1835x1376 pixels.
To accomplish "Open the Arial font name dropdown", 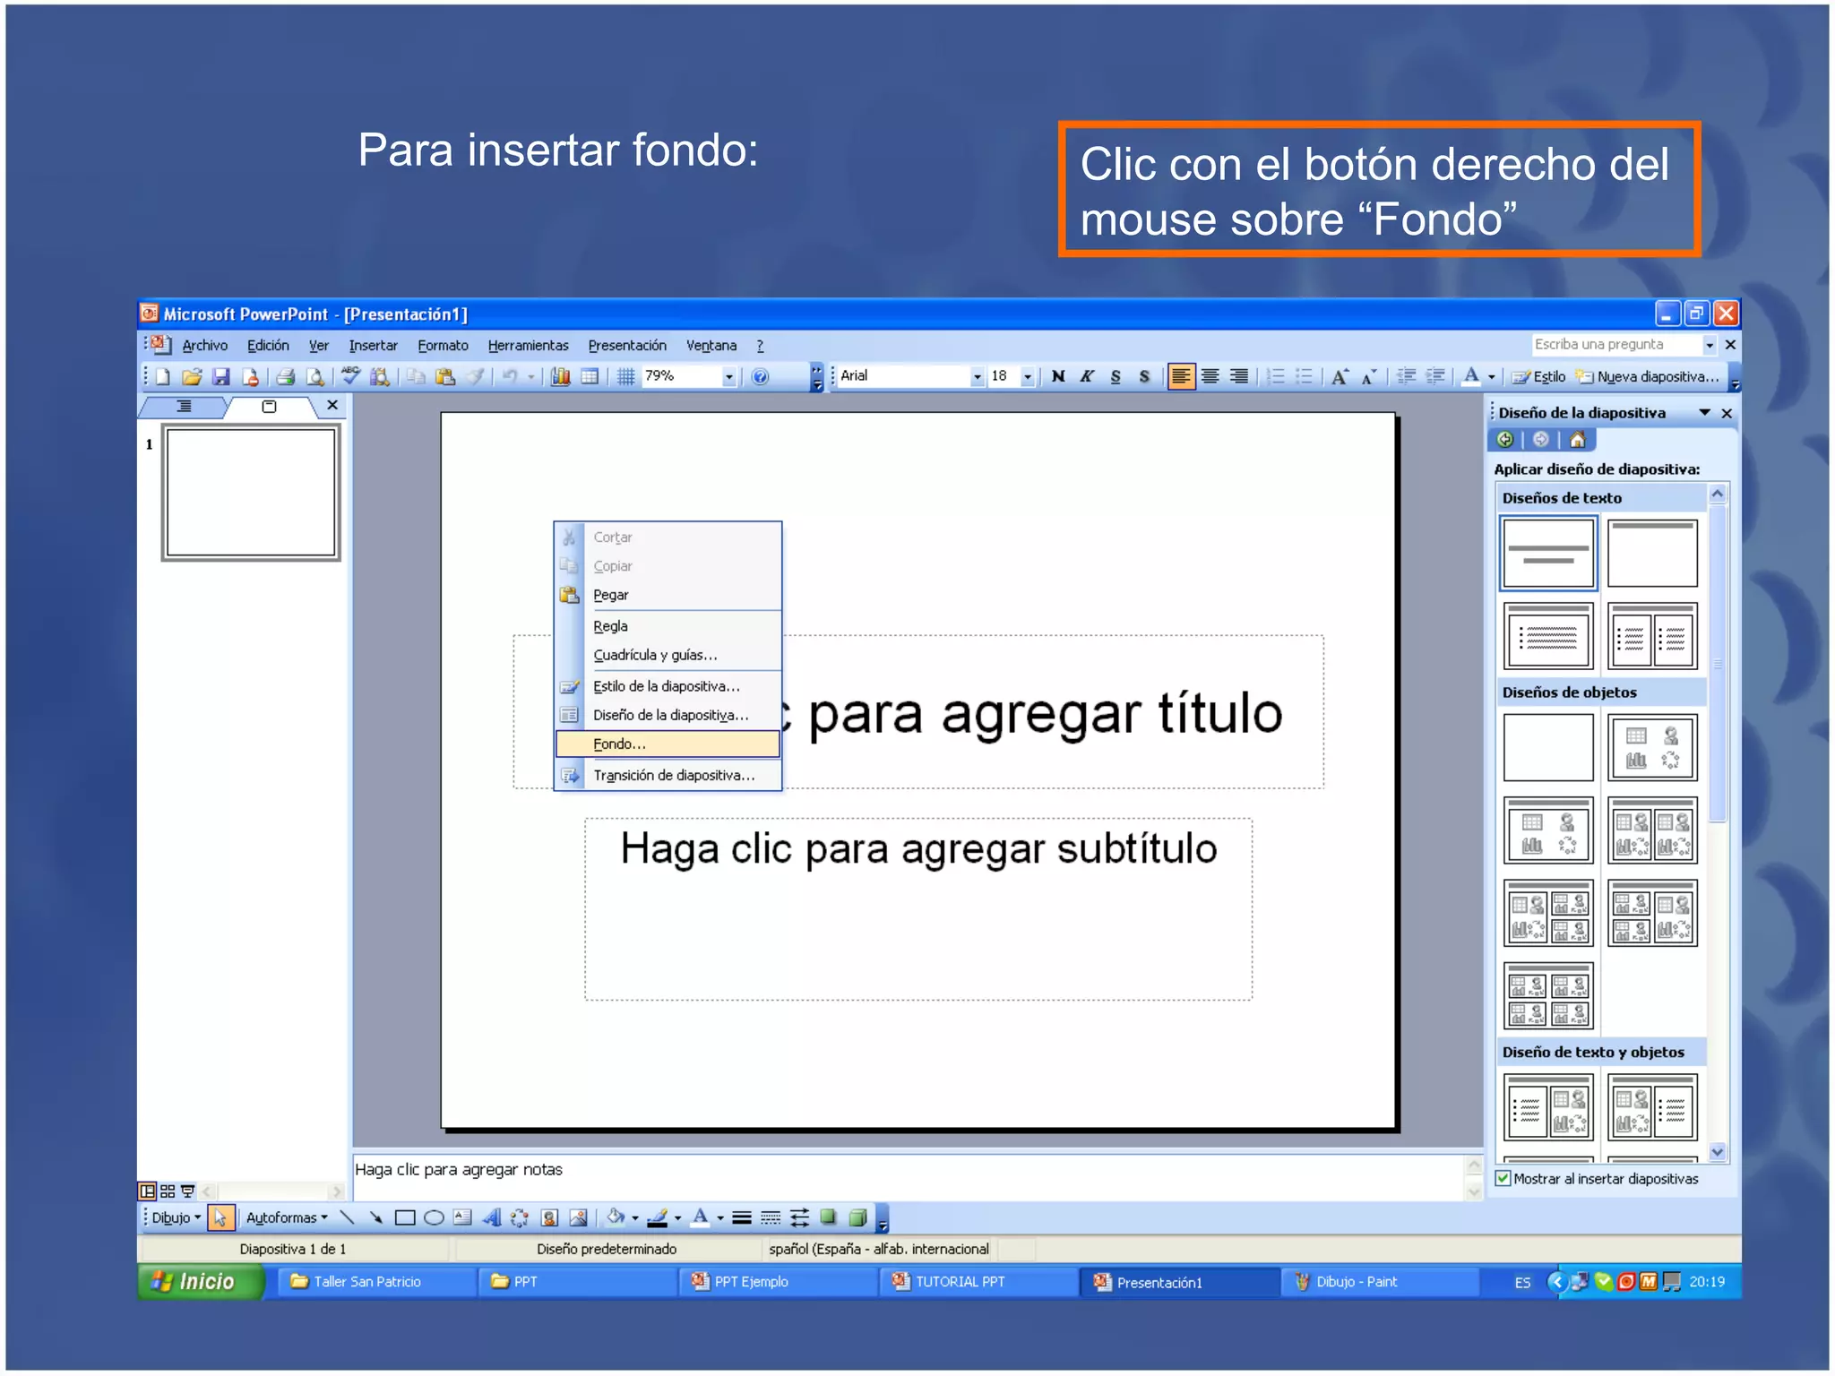I will [x=977, y=377].
